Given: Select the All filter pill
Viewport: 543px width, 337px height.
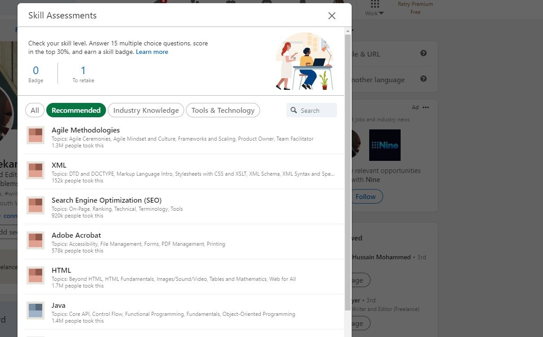Looking at the screenshot, I should (35, 111).
